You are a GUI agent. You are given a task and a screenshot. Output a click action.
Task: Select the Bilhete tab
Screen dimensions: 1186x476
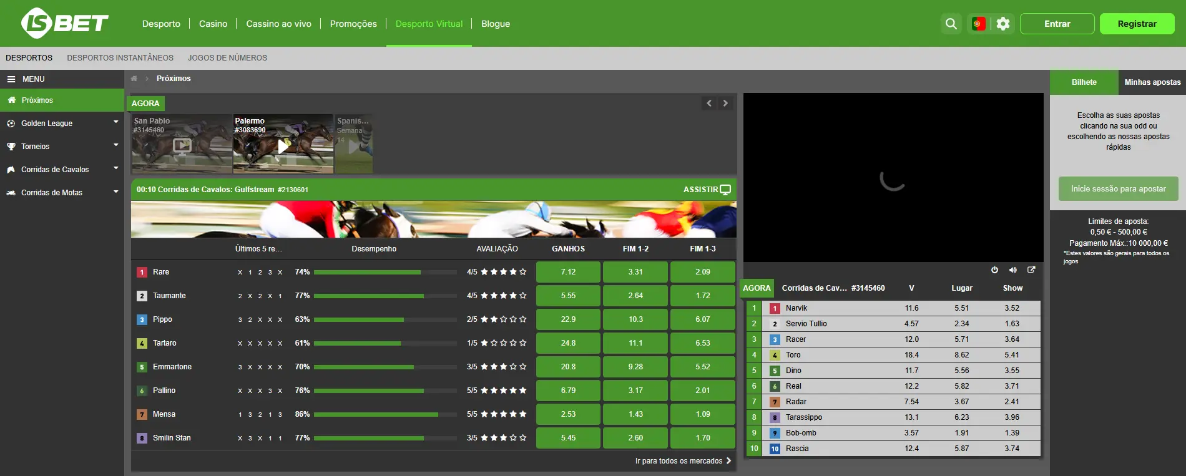pyautogui.click(x=1084, y=82)
